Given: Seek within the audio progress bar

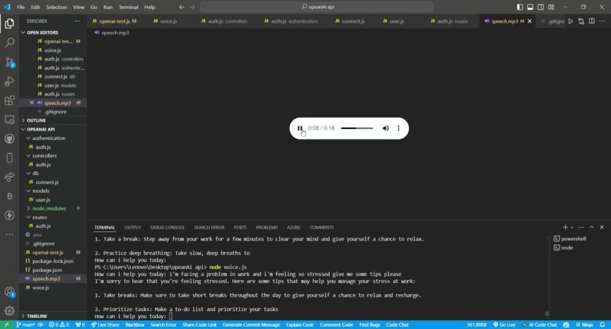Looking at the screenshot, I should click(357, 128).
